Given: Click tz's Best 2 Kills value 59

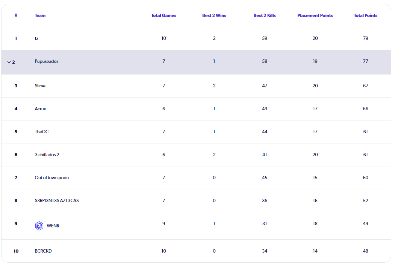Looking at the screenshot, I should click(x=265, y=38).
